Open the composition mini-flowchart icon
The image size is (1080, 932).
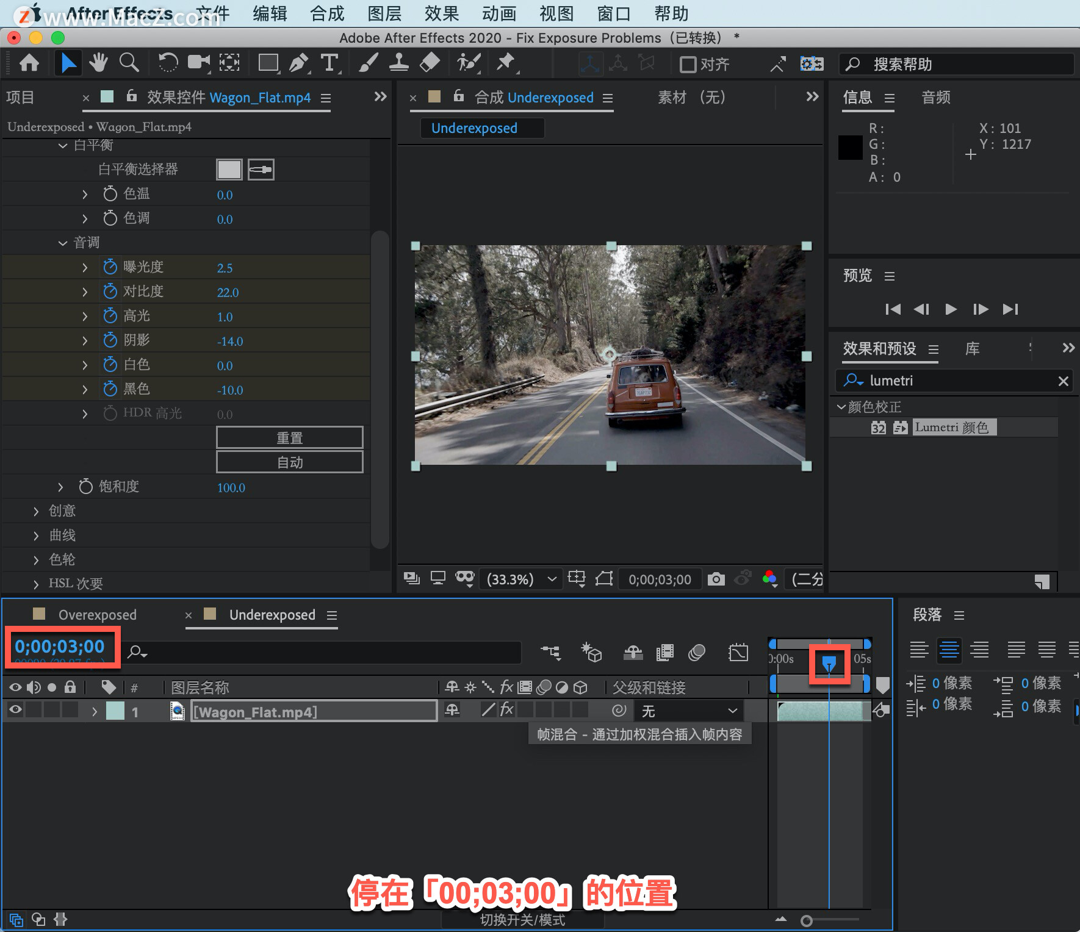tap(550, 653)
